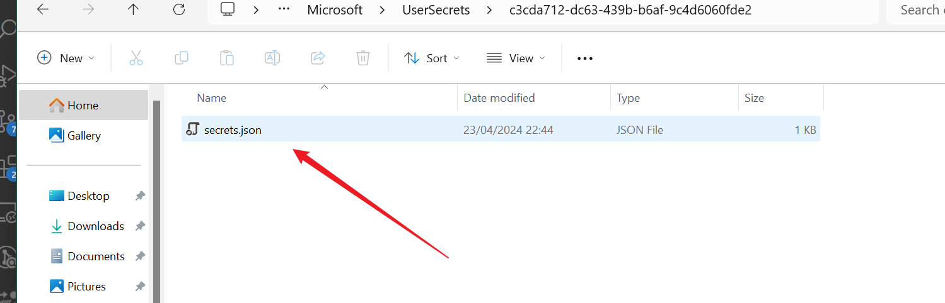Expand hidden breadcrumb path ellipsis
Image resolution: width=945 pixels, height=303 pixels.
[284, 9]
